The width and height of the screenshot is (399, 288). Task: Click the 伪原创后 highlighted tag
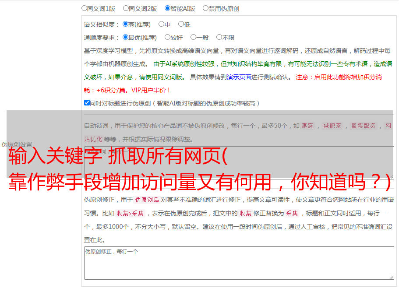click(147, 200)
